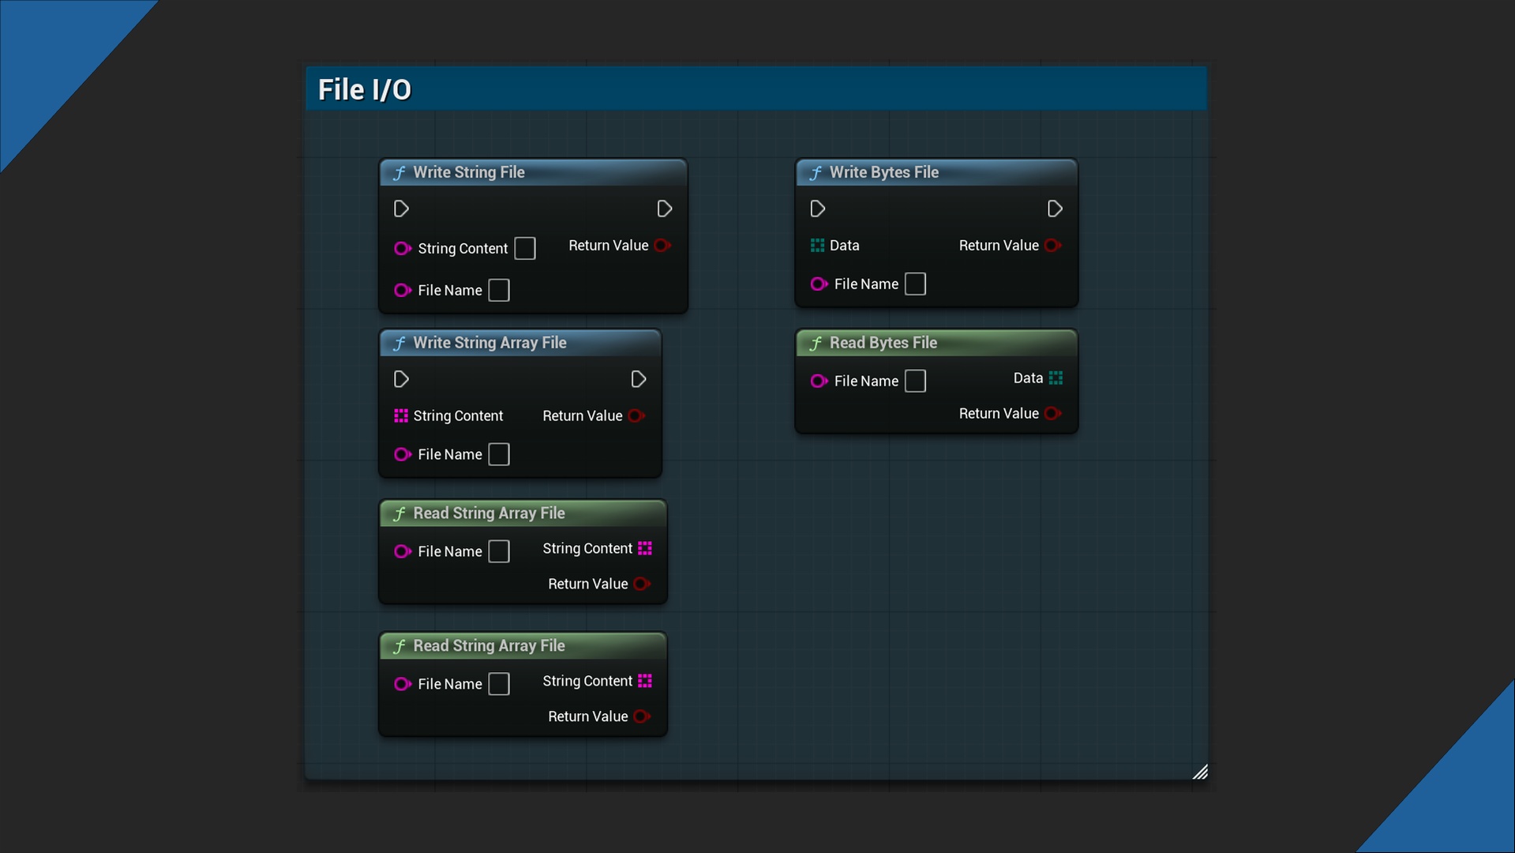Click the File Name pin on Write String File
Image resolution: width=1515 pixels, height=853 pixels.
click(x=403, y=290)
